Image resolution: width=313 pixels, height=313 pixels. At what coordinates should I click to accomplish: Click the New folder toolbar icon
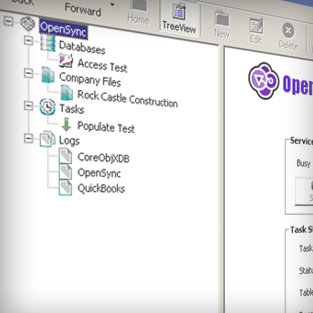[x=222, y=19]
